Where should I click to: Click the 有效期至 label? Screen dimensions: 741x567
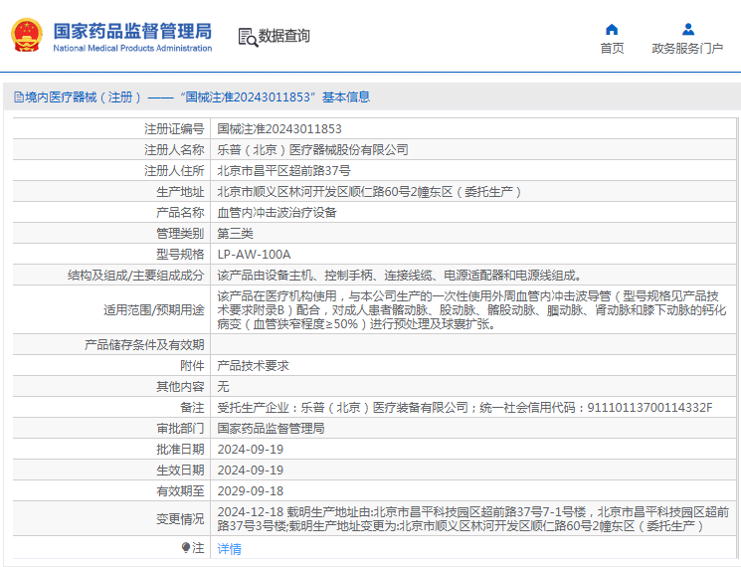(180, 491)
